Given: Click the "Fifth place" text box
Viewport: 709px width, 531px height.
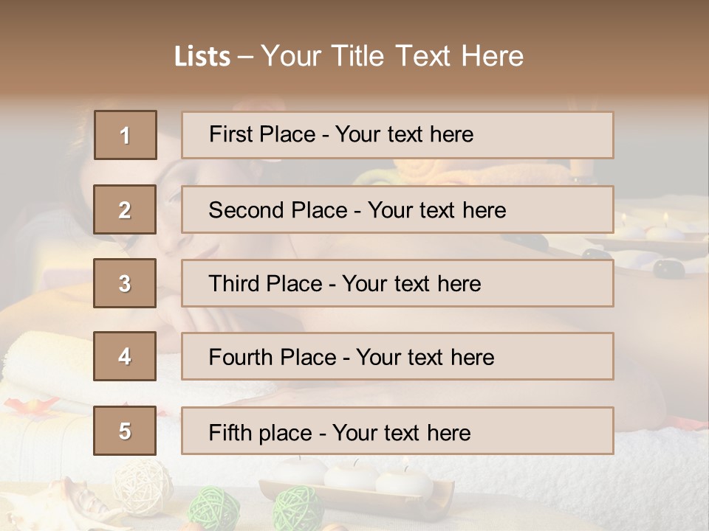Looking at the screenshot, I should point(397,431).
